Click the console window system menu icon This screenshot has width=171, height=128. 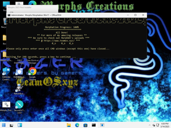[9, 15]
